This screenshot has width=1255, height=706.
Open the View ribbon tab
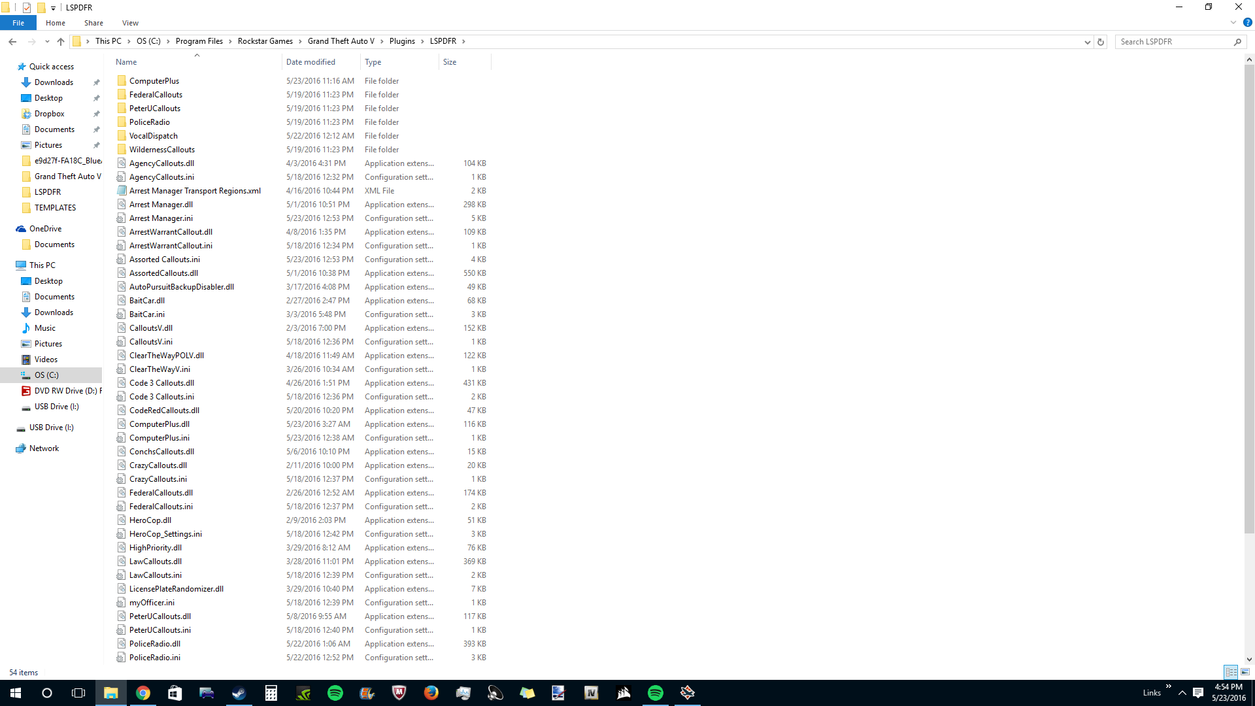coord(130,23)
